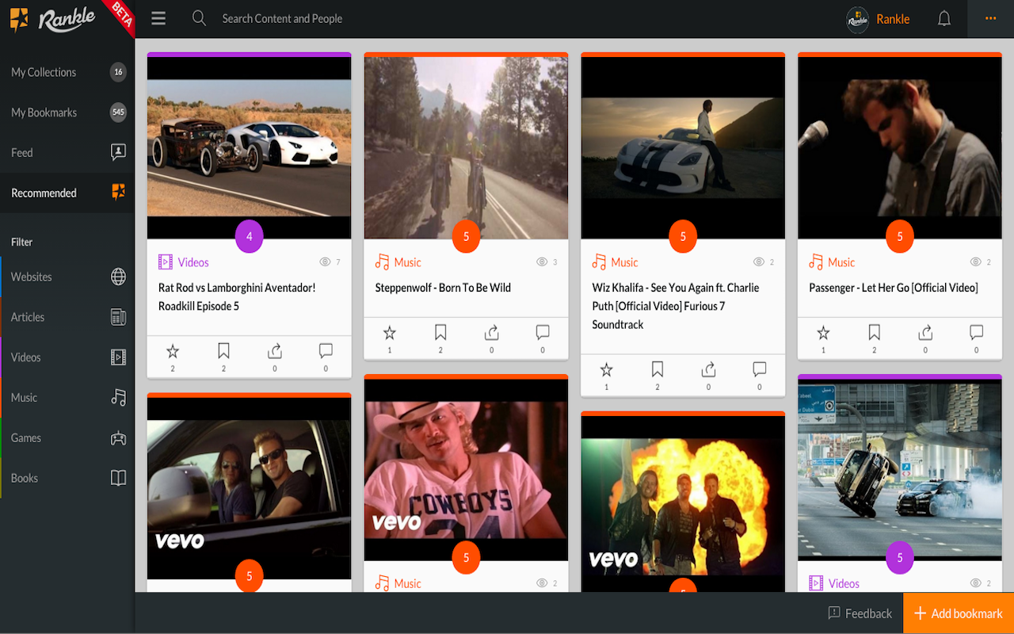Image resolution: width=1014 pixels, height=634 pixels.
Task: Filter by Games controller icon
Action: tap(118, 437)
